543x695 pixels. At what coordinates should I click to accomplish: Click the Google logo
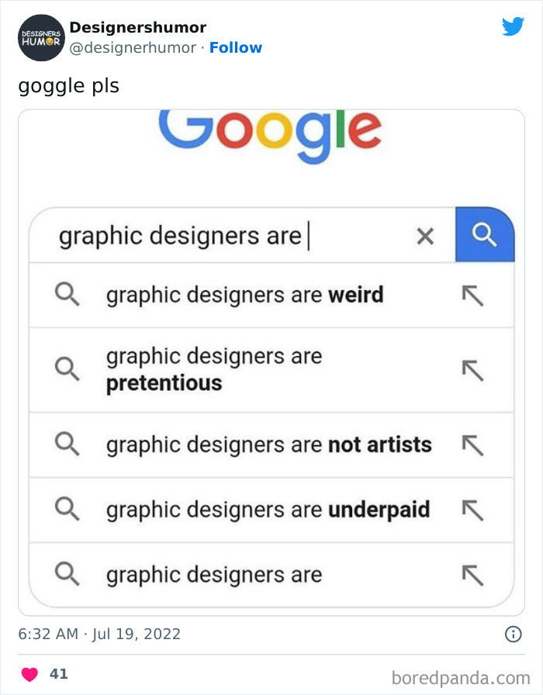[x=271, y=133]
